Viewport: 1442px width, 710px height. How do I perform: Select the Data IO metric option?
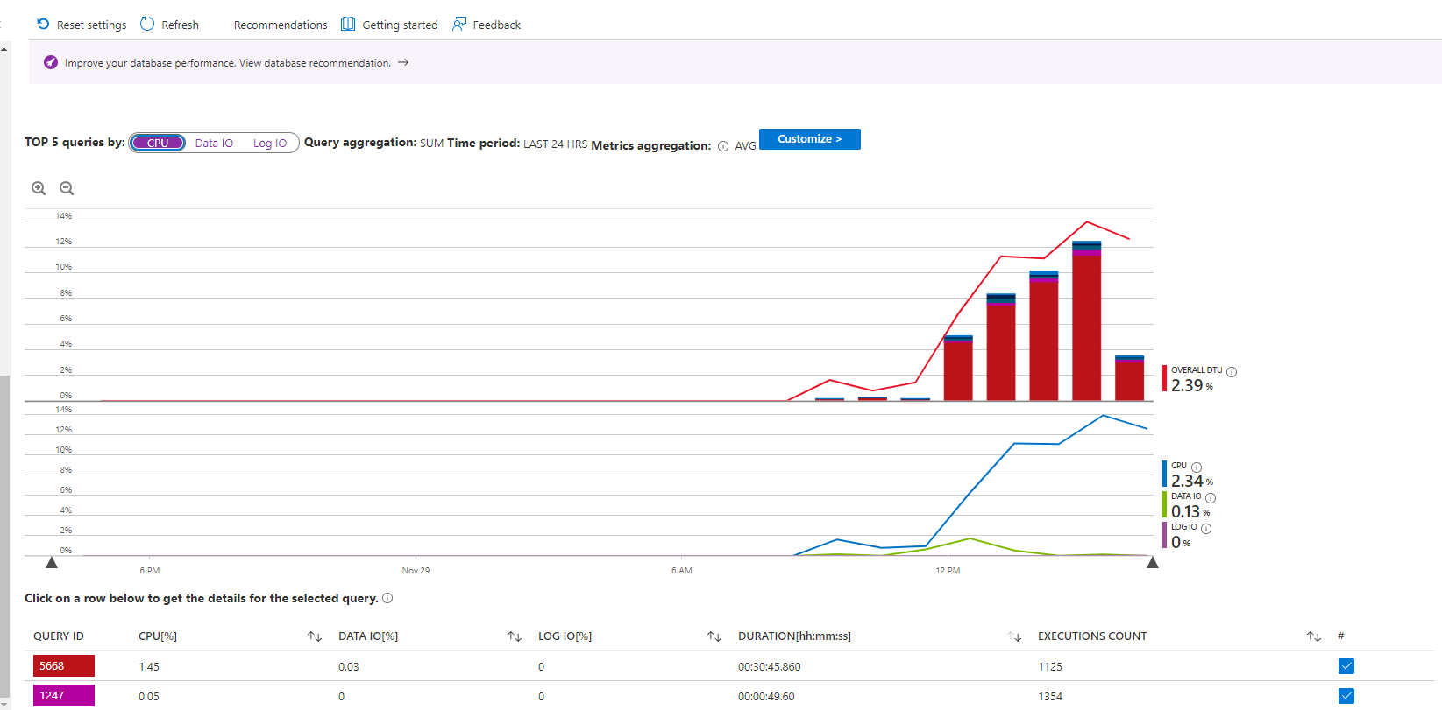pos(214,143)
